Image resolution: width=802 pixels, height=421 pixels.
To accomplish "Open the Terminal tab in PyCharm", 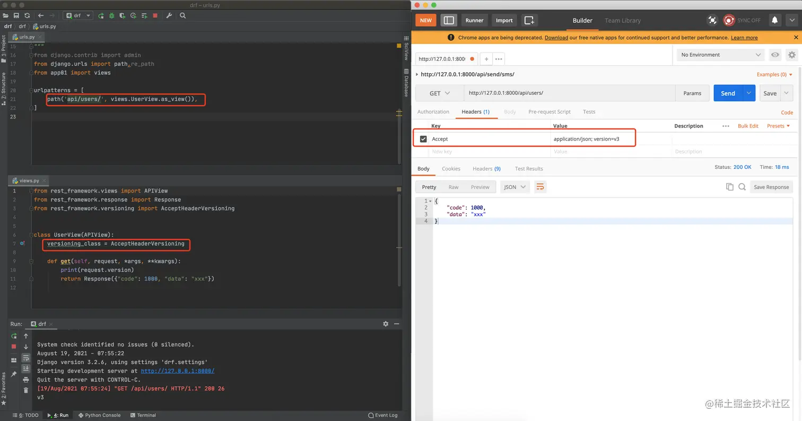I will pyautogui.click(x=143, y=415).
